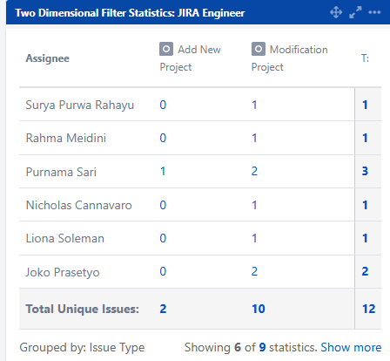Open Liona Soleman's row total
Image resolution: width=390 pixels, height=361 pixels.
(365, 238)
